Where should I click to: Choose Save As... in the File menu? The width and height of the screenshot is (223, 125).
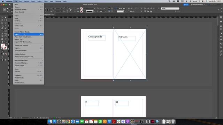tap(29, 21)
